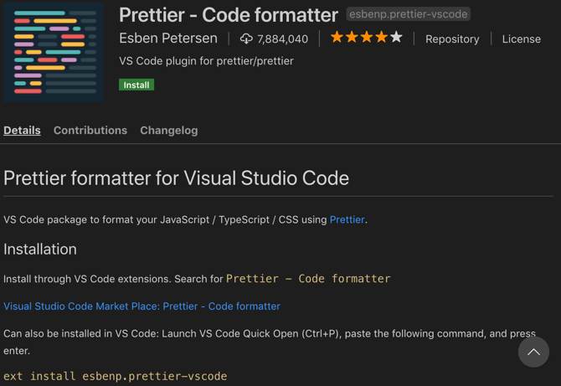Click the first gold rating star
This screenshot has width=561, height=386.
pyautogui.click(x=337, y=38)
